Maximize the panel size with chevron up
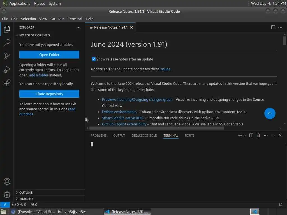This screenshot has height=215, width=287. (273, 135)
